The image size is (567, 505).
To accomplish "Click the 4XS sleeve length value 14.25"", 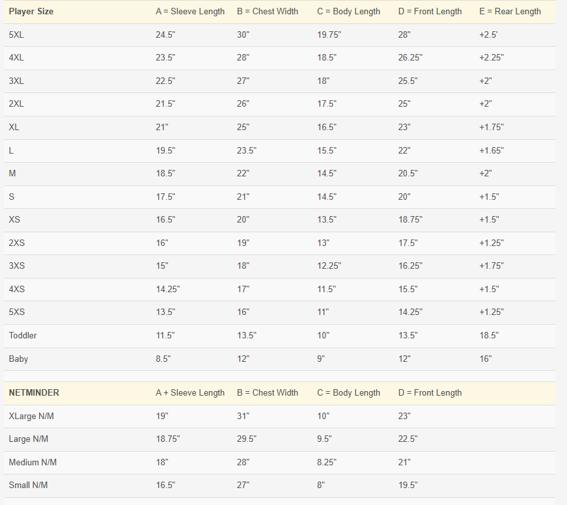I will pyautogui.click(x=168, y=289).
